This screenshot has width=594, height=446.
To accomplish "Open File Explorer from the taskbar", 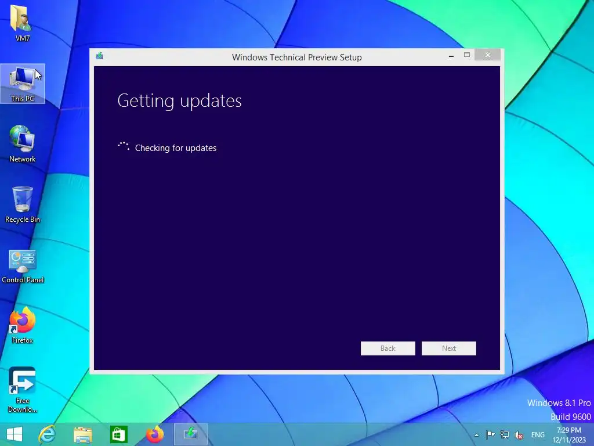I will [82, 434].
